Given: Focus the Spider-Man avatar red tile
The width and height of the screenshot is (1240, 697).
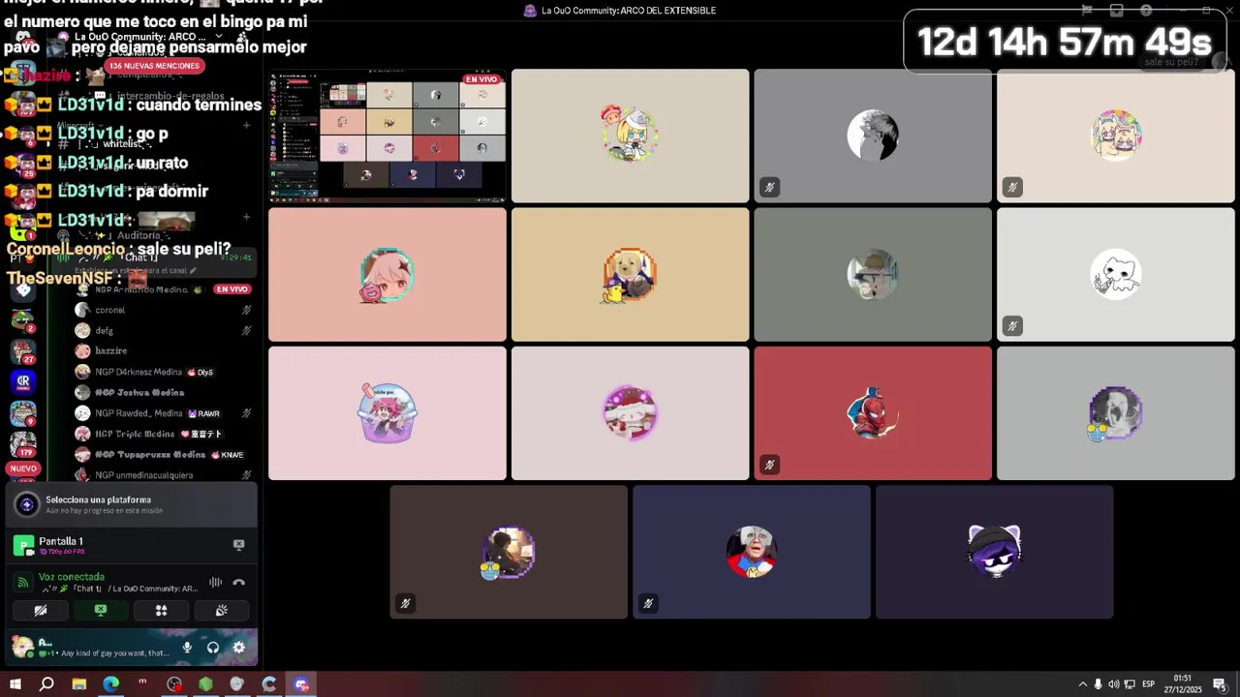Looking at the screenshot, I should point(873,413).
